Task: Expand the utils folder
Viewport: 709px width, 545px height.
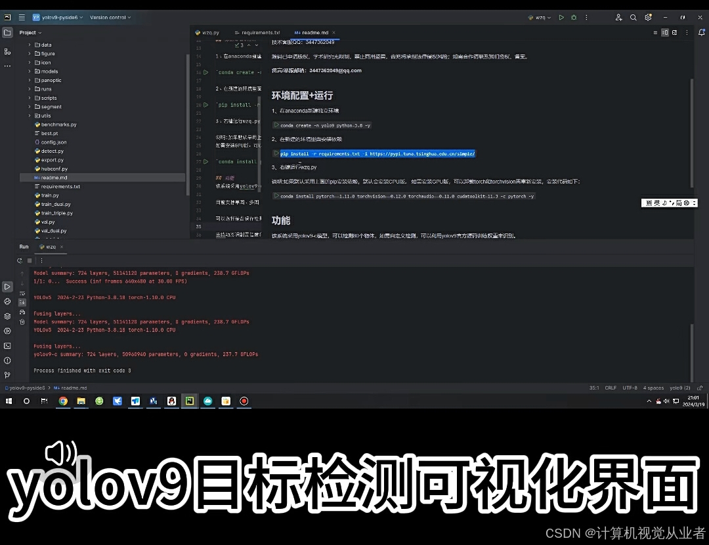Action: [30, 115]
